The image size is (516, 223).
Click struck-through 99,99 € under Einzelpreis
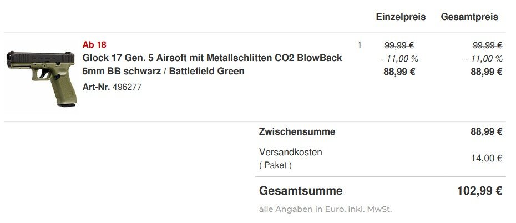[x=399, y=45]
